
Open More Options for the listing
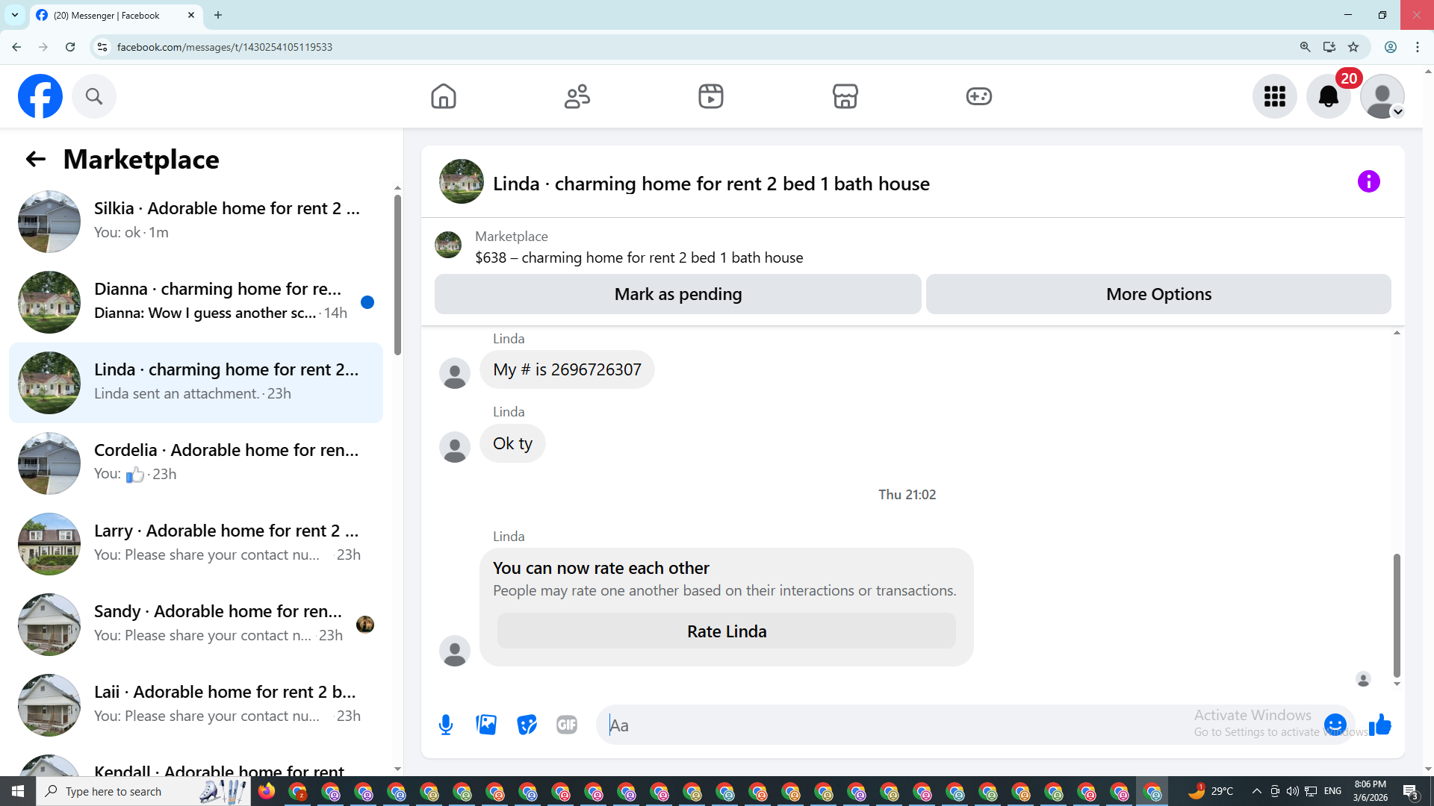pyautogui.click(x=1158, y=294)
